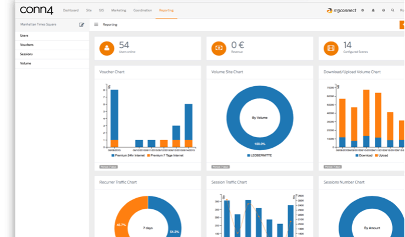Toggle Download legend entry
This screenshot has height=237, width=405.
pyautogui.click(x=364, y=156)
